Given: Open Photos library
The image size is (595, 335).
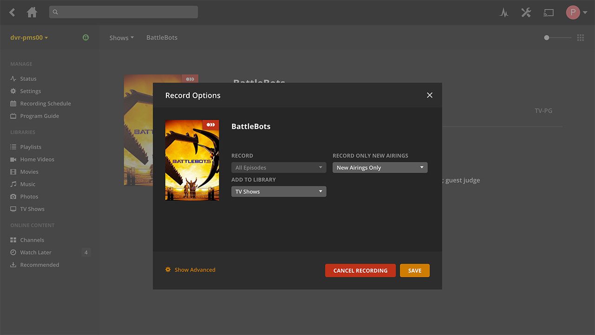Looking at the screenshot, I should [29, 197].
